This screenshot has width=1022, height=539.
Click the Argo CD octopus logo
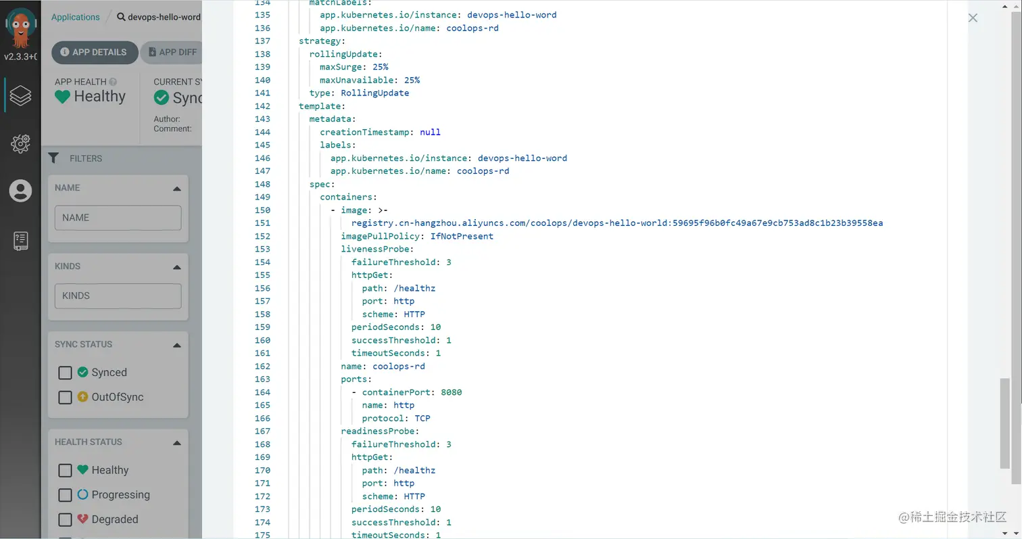pyautogui.click(x=20, y=28)
